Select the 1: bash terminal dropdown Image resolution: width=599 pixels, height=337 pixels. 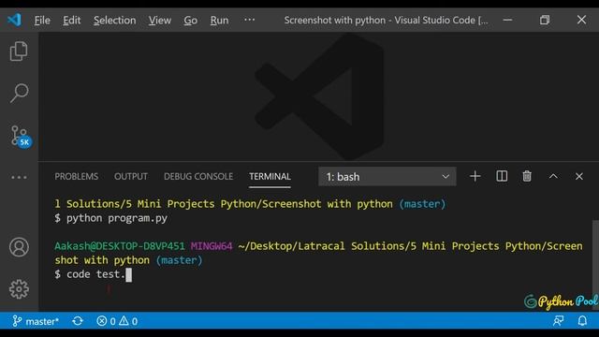point(387,177)
